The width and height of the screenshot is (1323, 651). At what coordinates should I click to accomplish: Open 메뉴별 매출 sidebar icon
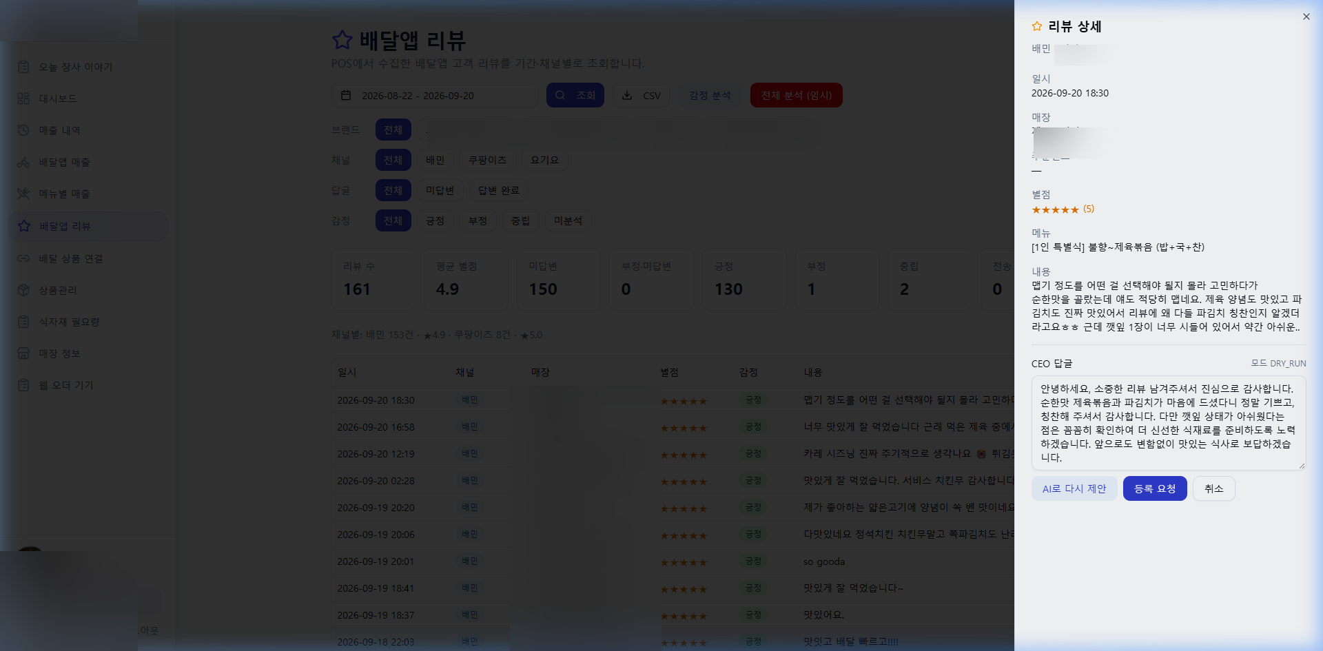click(23, 194)
